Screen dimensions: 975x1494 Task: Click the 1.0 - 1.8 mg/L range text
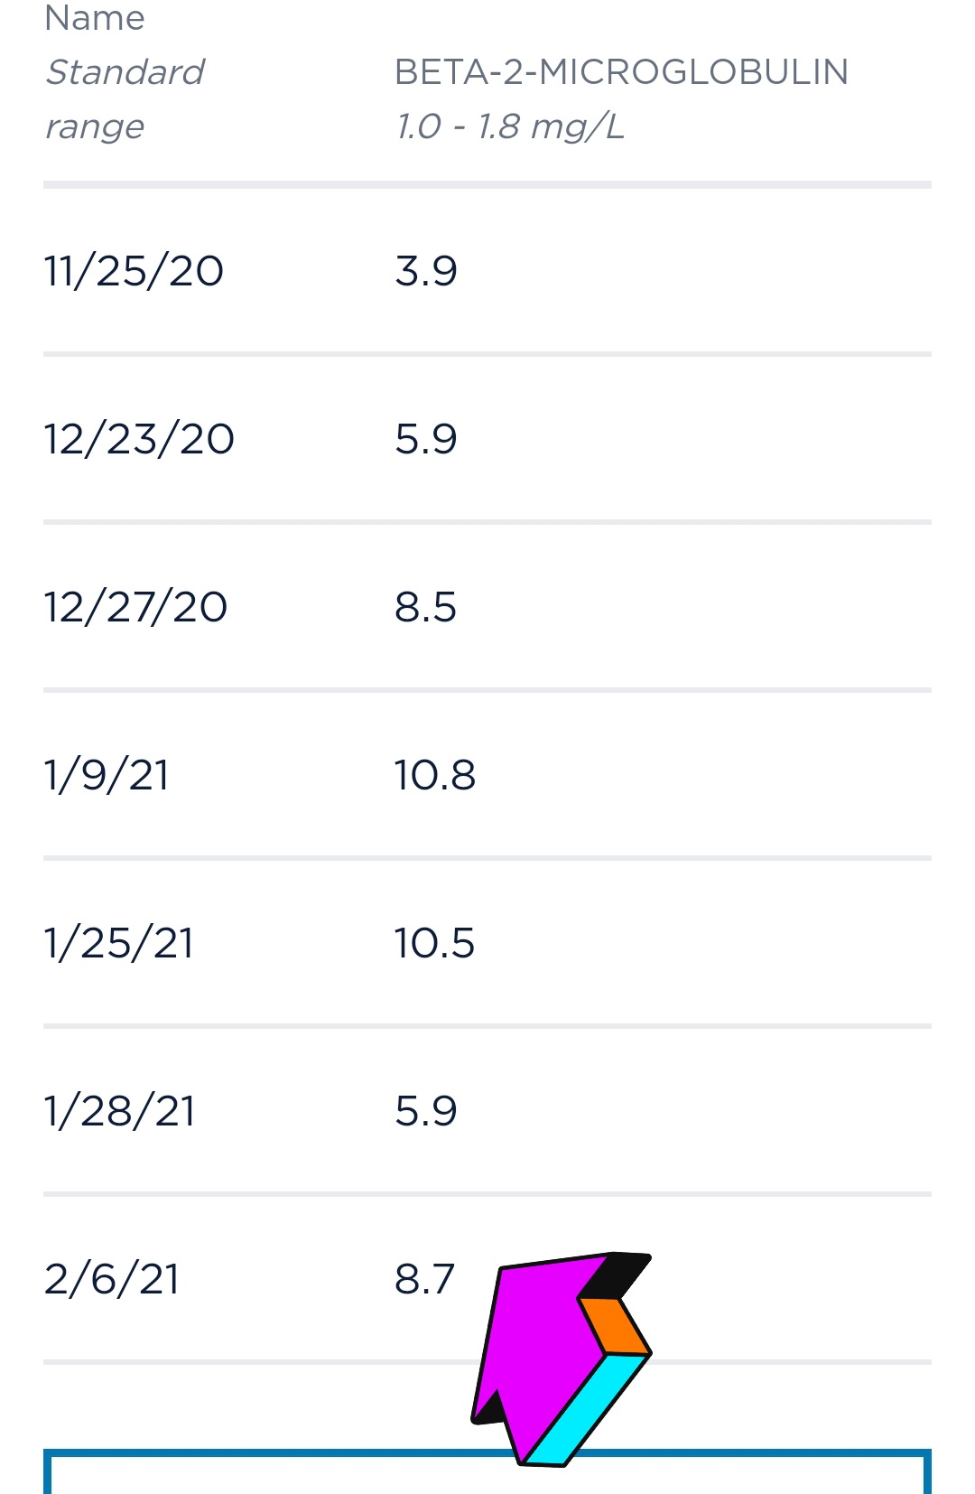(510, 126)
